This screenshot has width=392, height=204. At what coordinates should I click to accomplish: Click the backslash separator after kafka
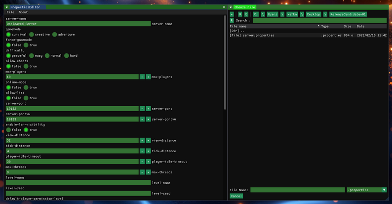[x=302, y=14]
